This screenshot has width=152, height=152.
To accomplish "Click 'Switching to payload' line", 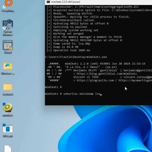I will pyautogui.click(x=67, y=27).
